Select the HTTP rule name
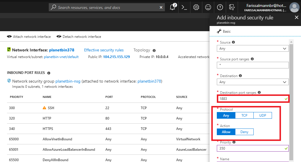 tap(47, 118)
